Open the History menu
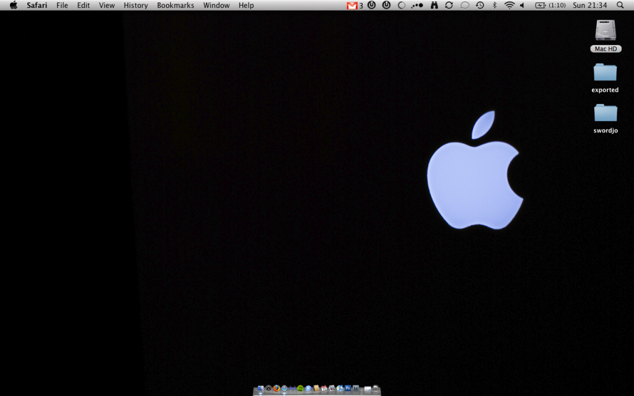The image size is (634, 396). pos(136,5)
